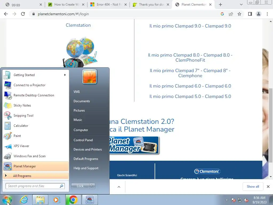Click the Windows Fax and Scan icon
Viewport: 273px width, 205px height.
tap(8, 156)
